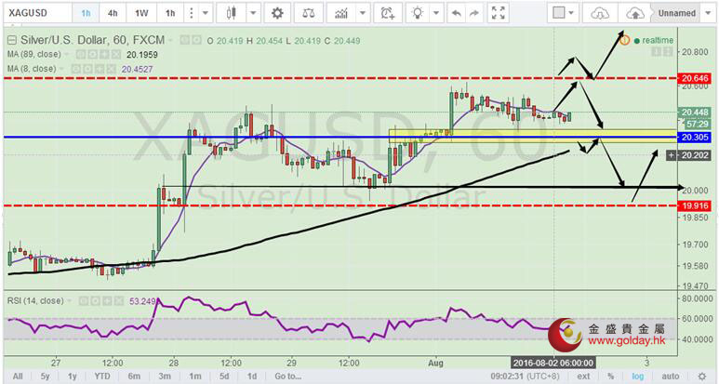Click the undo arrow in toolbar
This screenshot has width=719, height=384.
[x=456, y=13]
